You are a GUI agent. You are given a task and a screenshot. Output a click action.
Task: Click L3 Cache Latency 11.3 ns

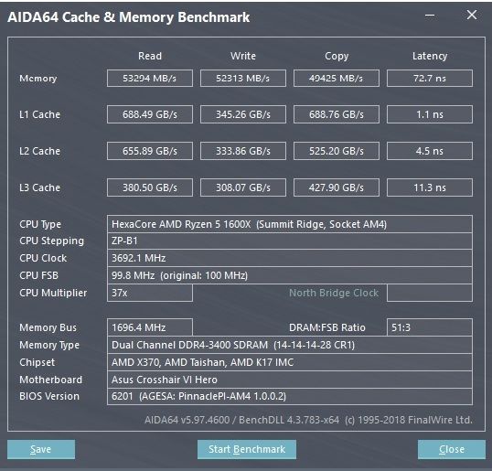click(430, 187)
